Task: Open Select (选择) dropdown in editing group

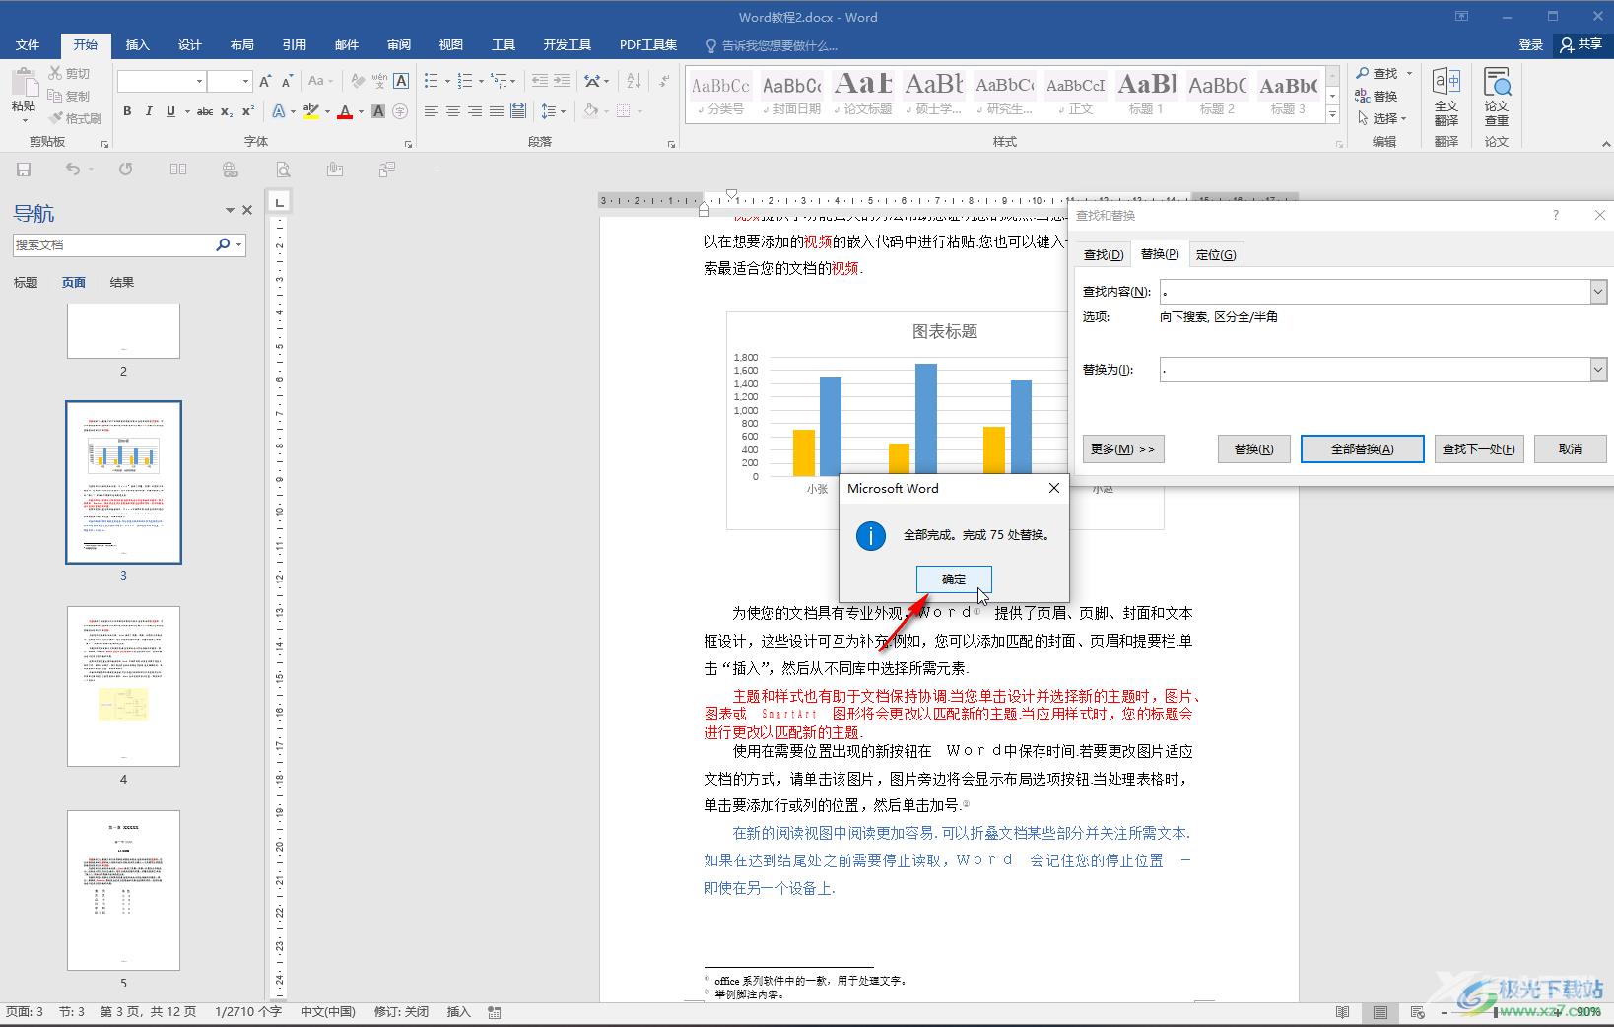Action: 1382,118
